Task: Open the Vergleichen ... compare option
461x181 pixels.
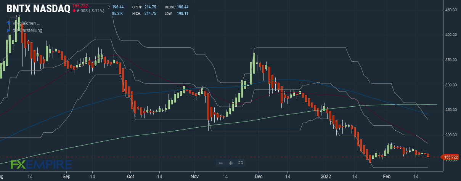Action: point(26,23)
